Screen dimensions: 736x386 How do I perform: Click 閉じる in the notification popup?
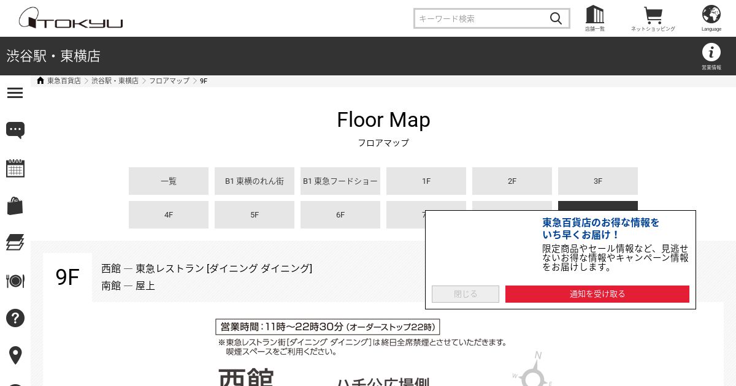pyautogui.click(x=466, y=294)
